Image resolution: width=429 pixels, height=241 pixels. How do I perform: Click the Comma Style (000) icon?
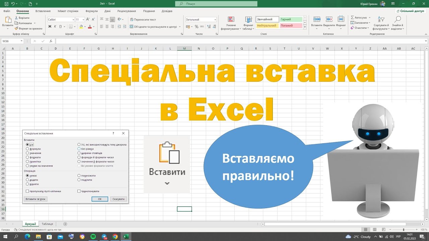click(202, 26)
